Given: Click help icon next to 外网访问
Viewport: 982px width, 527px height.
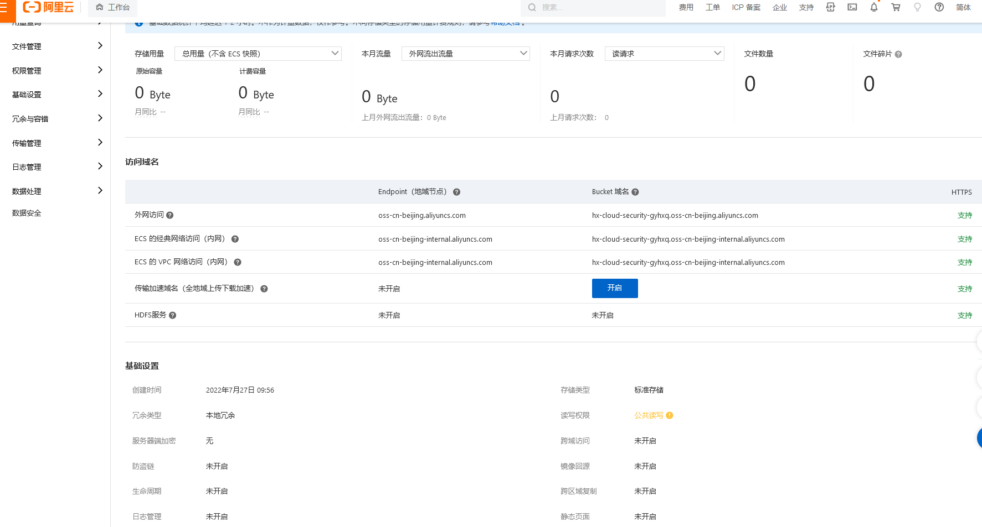Looking at the screenshot, I should point(170,215).
